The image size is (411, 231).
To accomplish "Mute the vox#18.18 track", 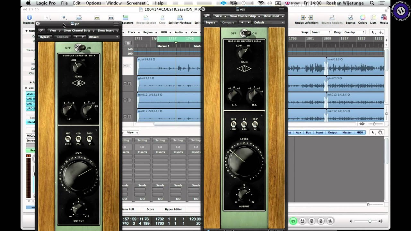I will tap(125, 66).
